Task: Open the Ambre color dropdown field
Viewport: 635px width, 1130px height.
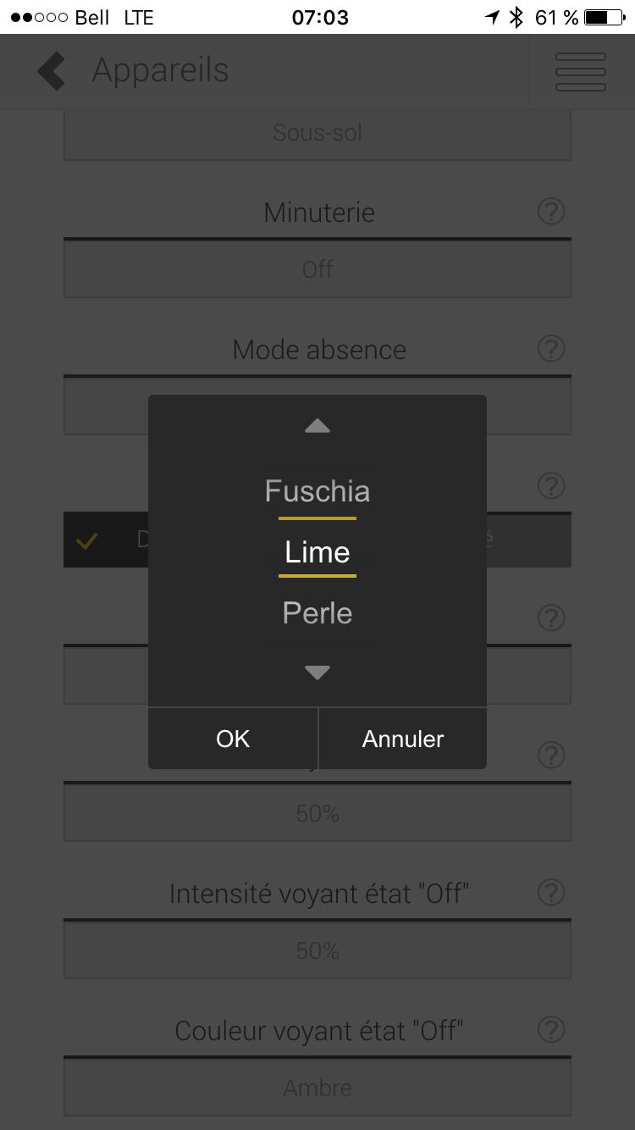Action: coord(317,1088)
